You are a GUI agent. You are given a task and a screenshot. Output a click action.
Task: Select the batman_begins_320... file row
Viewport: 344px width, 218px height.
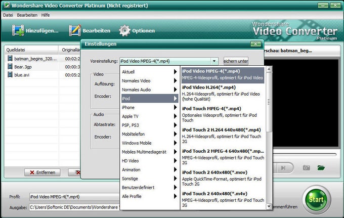43,59
